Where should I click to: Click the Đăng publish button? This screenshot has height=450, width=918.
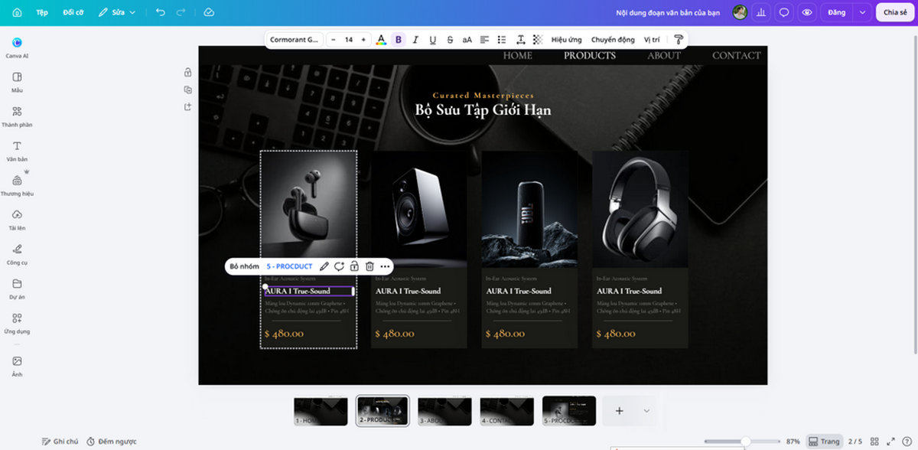(x=836, y=12)
